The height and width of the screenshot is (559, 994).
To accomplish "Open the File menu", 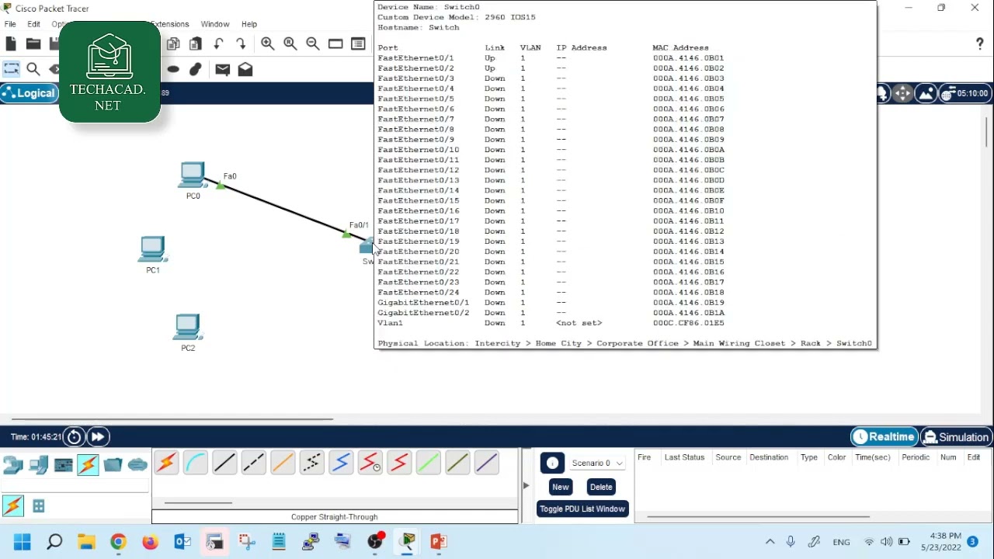I will tap(10, 24).
